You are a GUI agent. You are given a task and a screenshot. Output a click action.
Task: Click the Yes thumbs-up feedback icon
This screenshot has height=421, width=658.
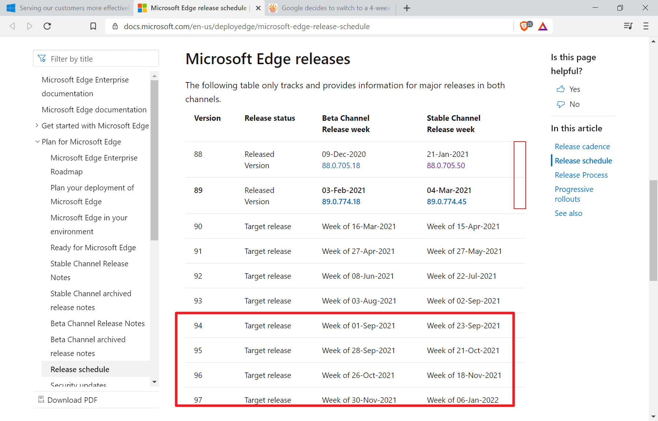click(x=560, y=89)
